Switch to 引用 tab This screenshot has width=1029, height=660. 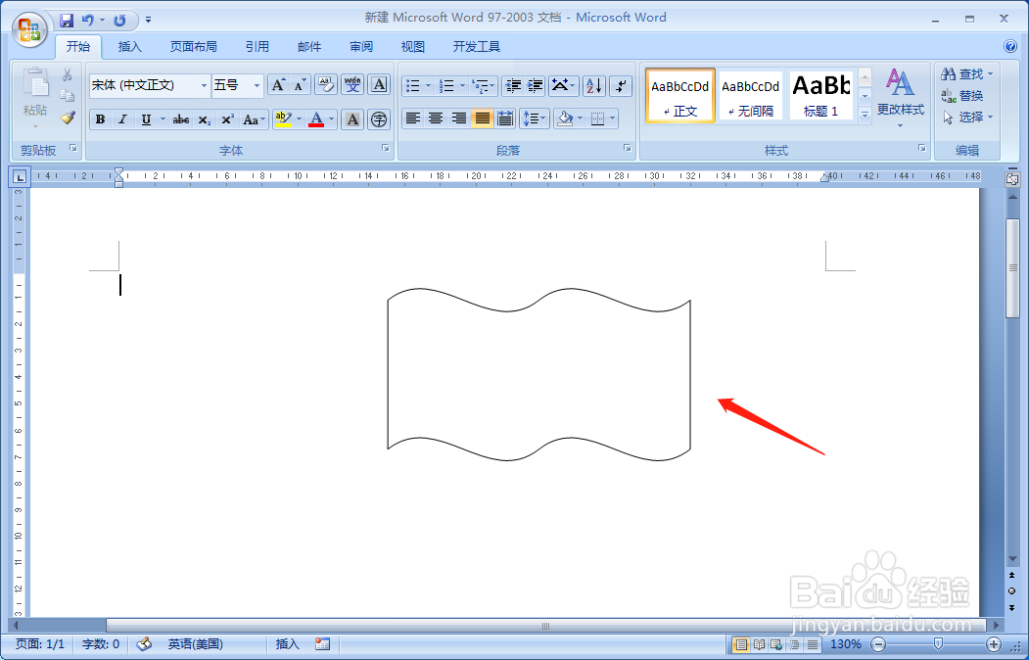coord(257,47)
